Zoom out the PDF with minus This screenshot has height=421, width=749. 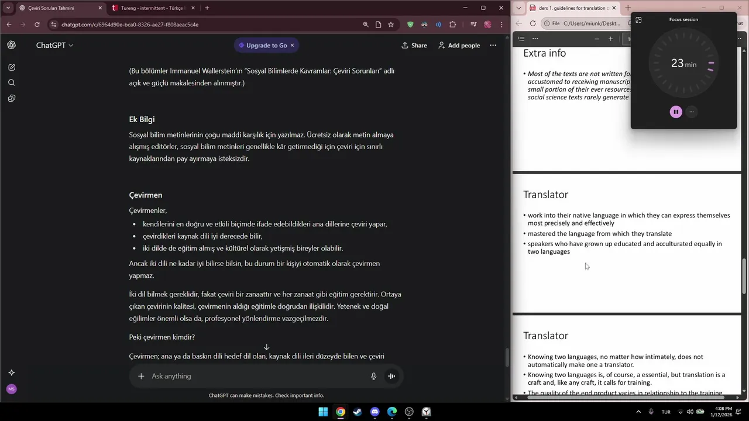pos(596,39)
